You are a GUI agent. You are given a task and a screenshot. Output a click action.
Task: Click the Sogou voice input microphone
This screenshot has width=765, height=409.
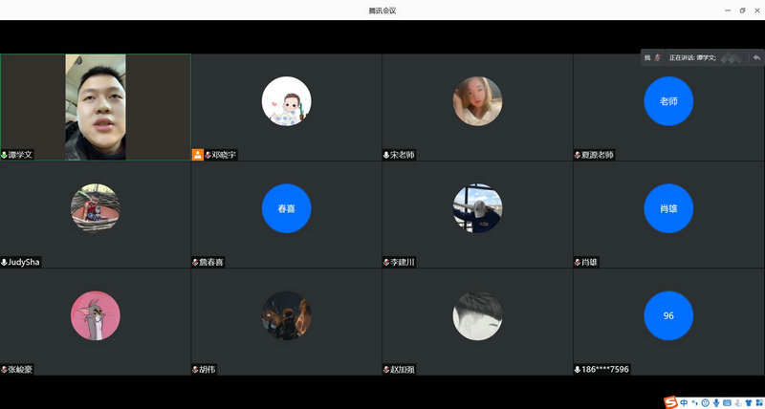point(715,403)
